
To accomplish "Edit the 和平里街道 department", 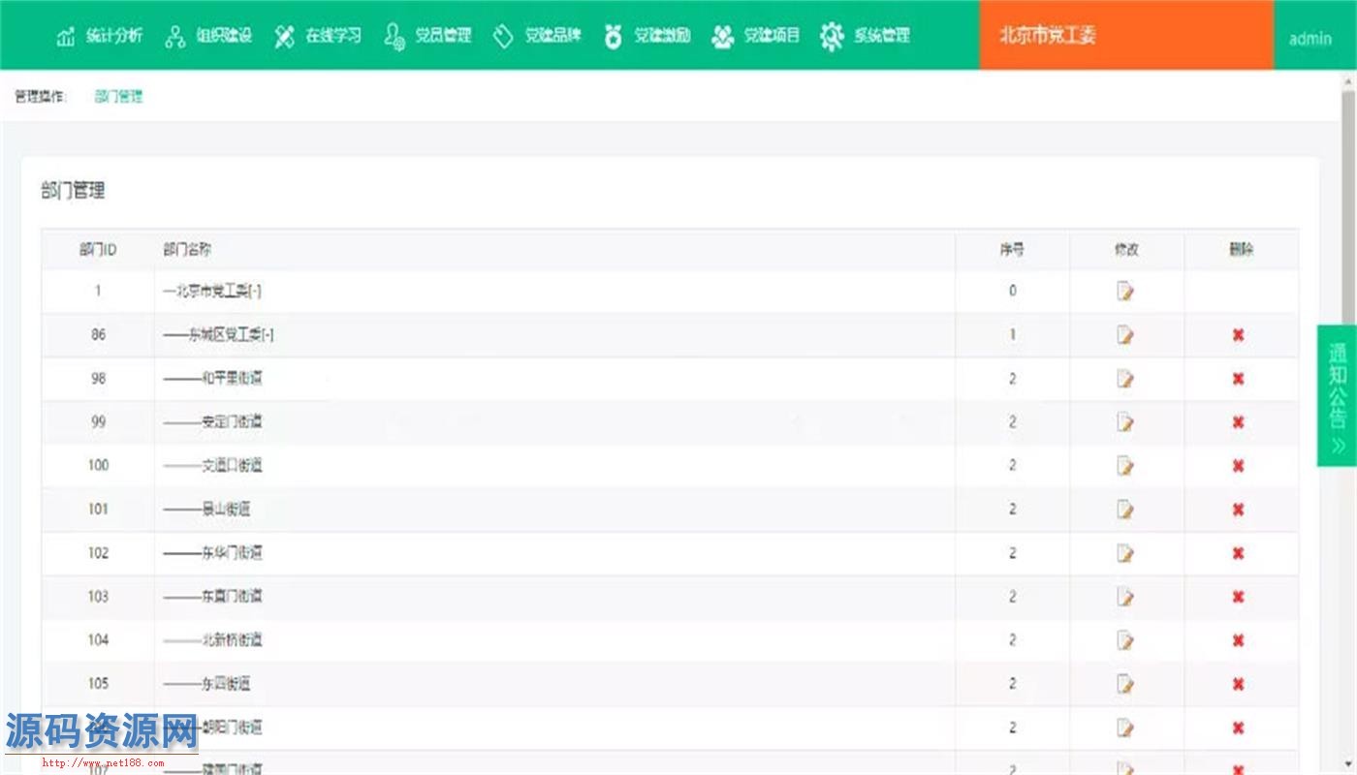I will [x=1125, y=379].
